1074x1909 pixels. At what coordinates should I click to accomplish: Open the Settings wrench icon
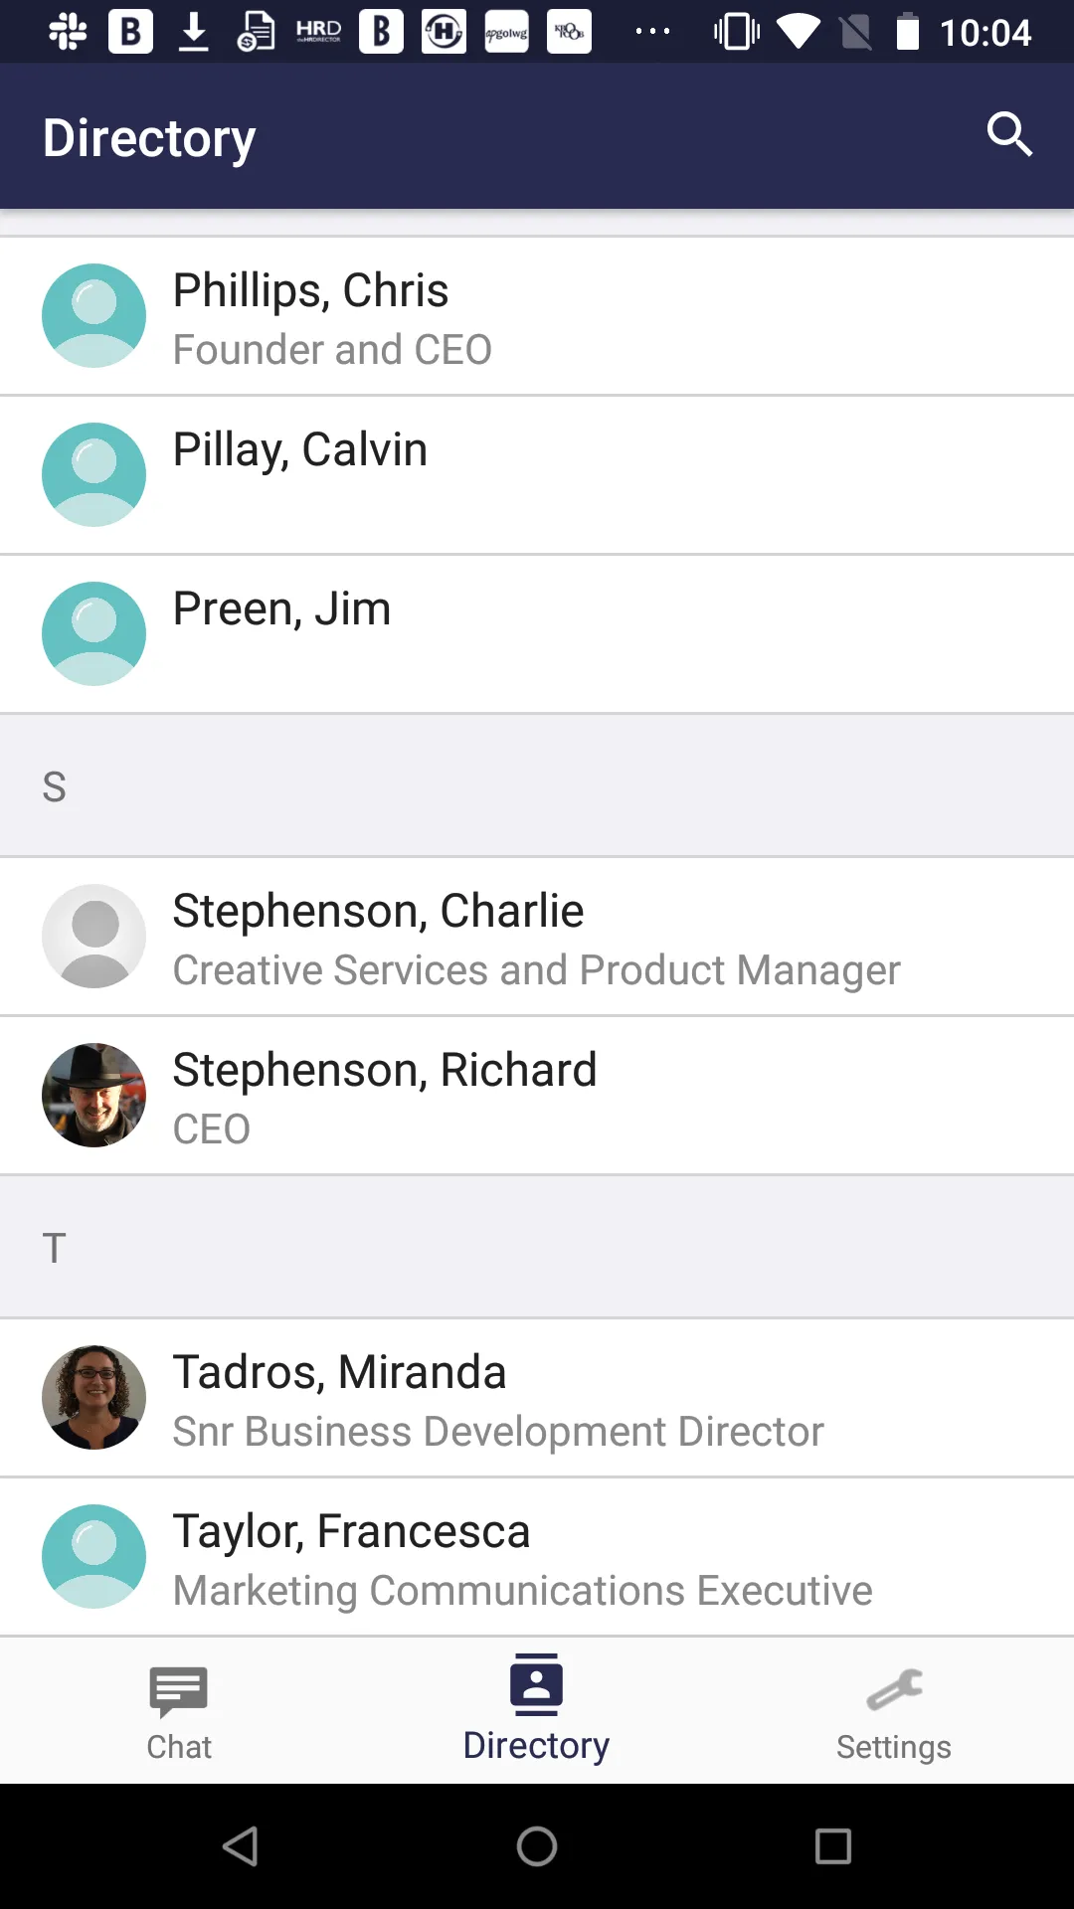click(x=894, y=1689)
